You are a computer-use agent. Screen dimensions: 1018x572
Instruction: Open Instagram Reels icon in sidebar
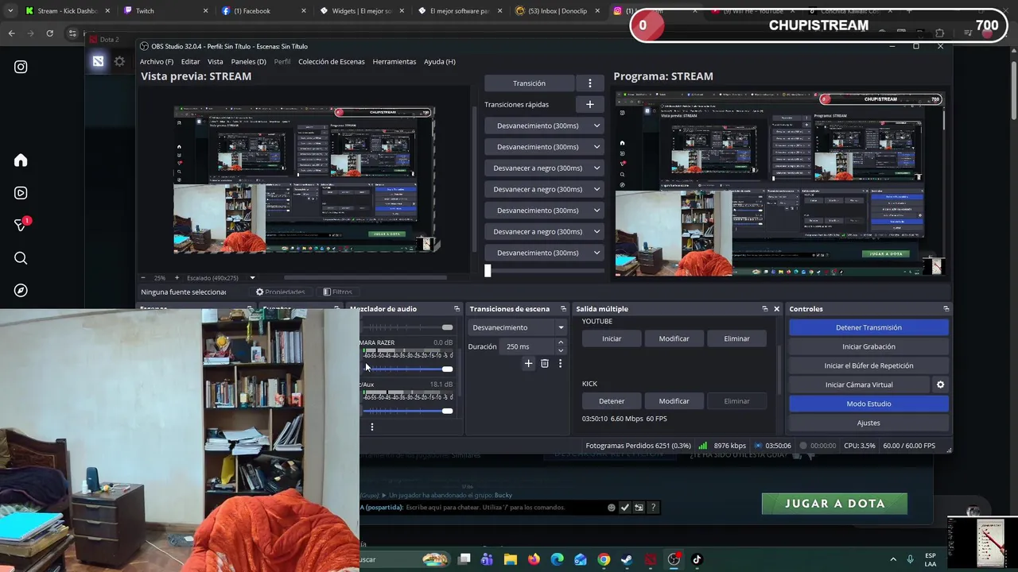tap(21, 193)
